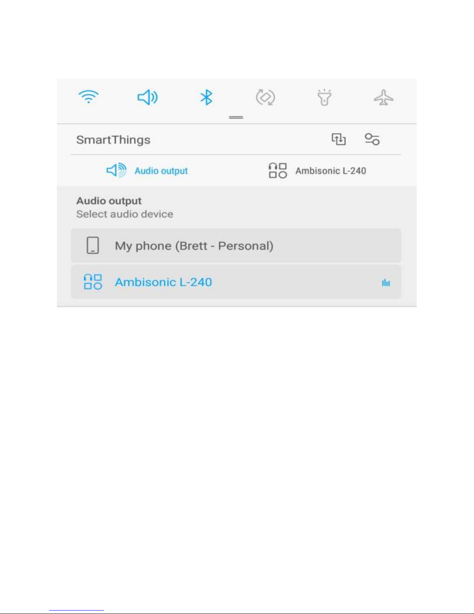Turn on the flashlight icon
This screenshot has width=474, height=614.
click(324, 97)
